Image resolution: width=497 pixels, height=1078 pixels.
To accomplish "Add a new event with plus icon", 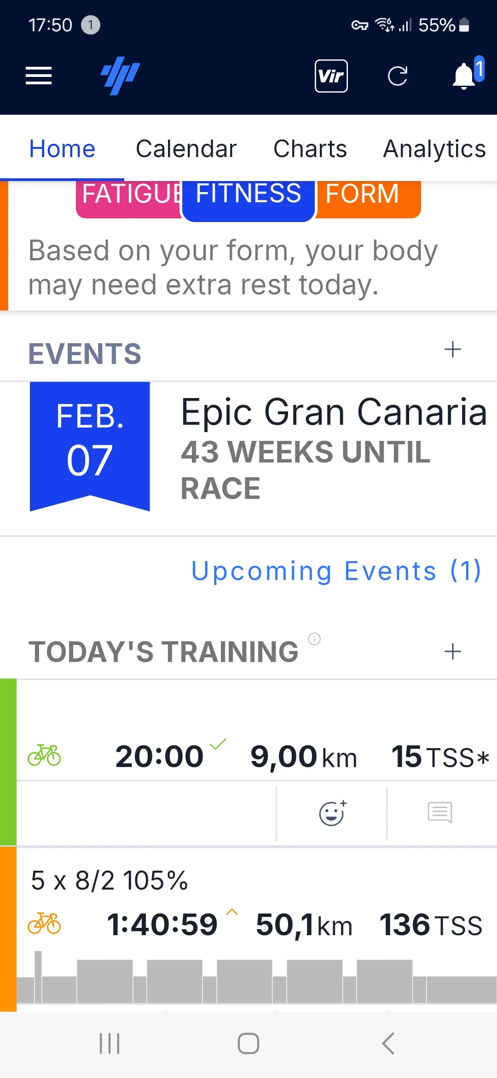I will click(453, 350).
